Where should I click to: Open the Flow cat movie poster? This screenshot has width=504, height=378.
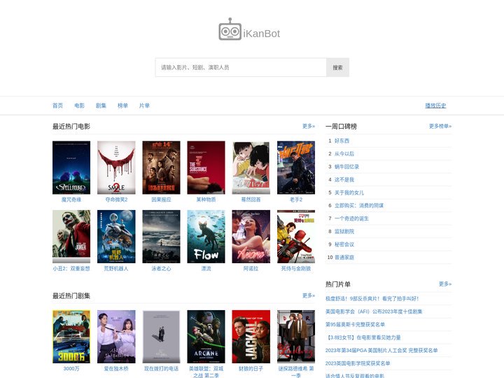206,237
